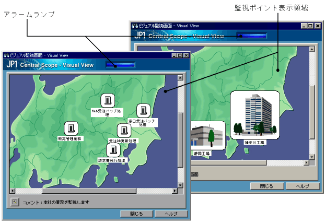Click back window vertical scrollbar up arrow
The image size is (325, 222).
tap(312, 49)
